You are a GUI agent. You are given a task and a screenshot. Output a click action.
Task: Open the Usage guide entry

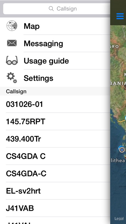tap(55, 61)
